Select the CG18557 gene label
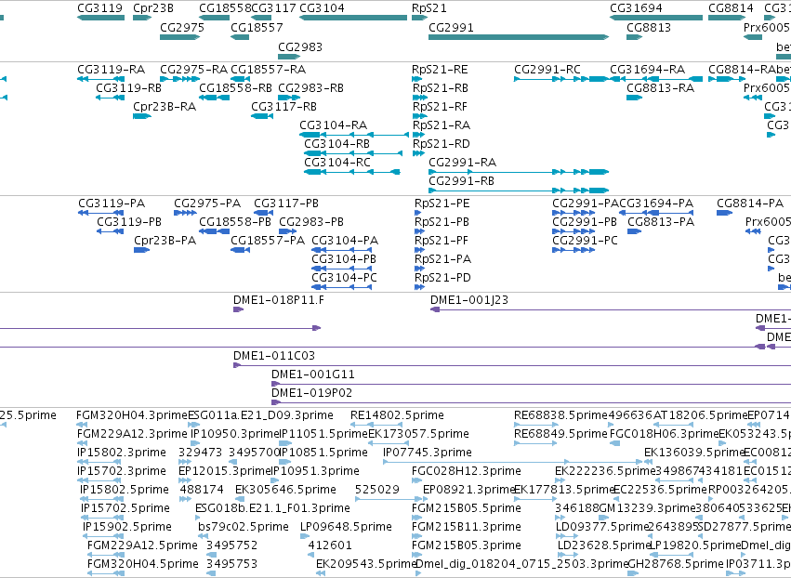Viewport: 791px width, 578px height. tap(257, 27)
